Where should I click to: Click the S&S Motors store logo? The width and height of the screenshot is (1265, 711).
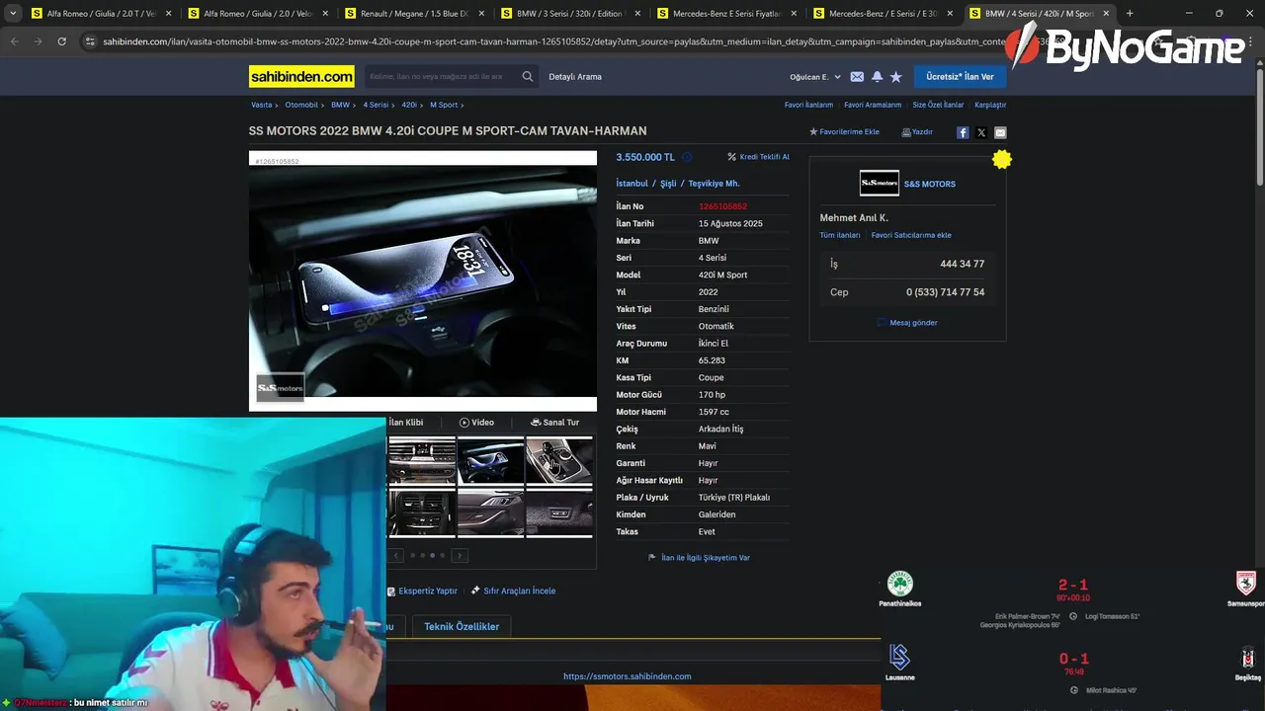pos(879,184)
